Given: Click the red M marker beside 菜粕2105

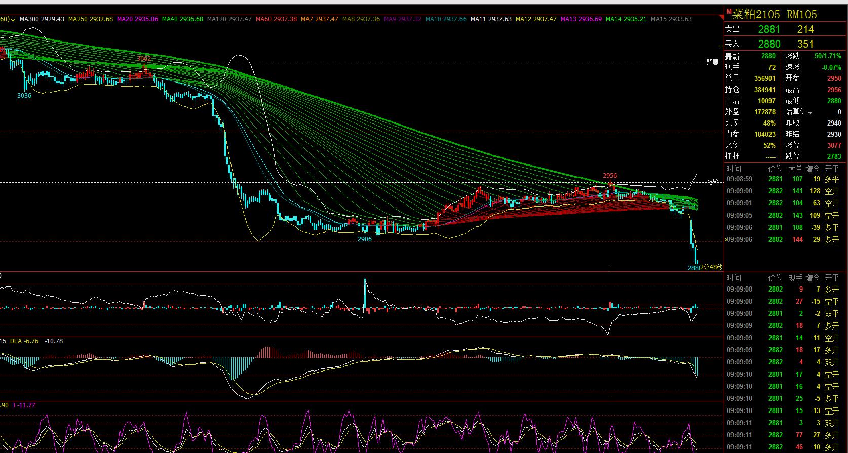Looking at the screenshot, I should point(728,11).
